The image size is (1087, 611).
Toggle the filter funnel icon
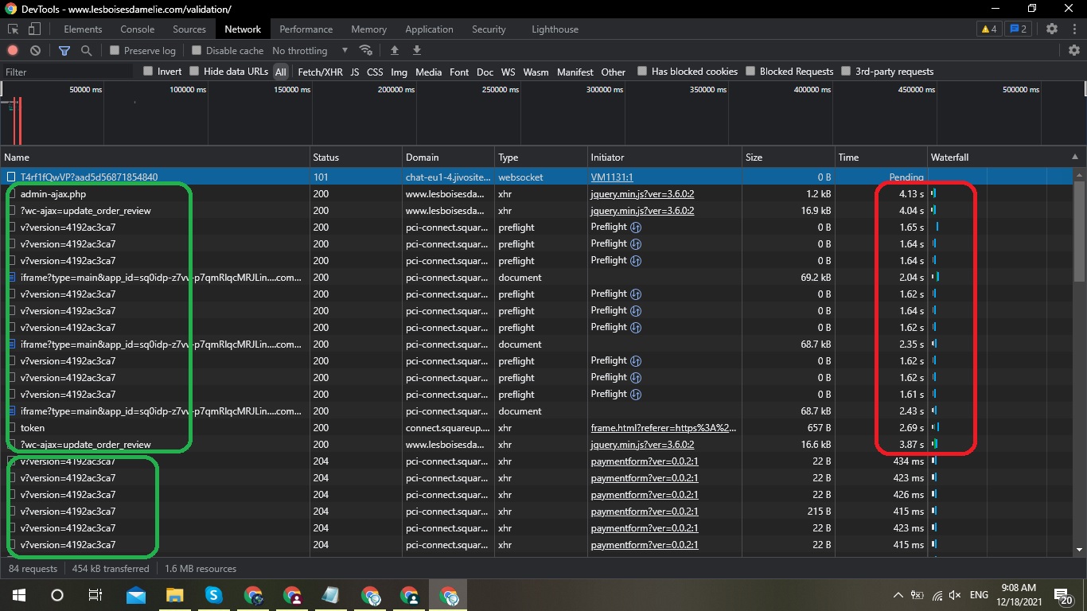[64, 50]
